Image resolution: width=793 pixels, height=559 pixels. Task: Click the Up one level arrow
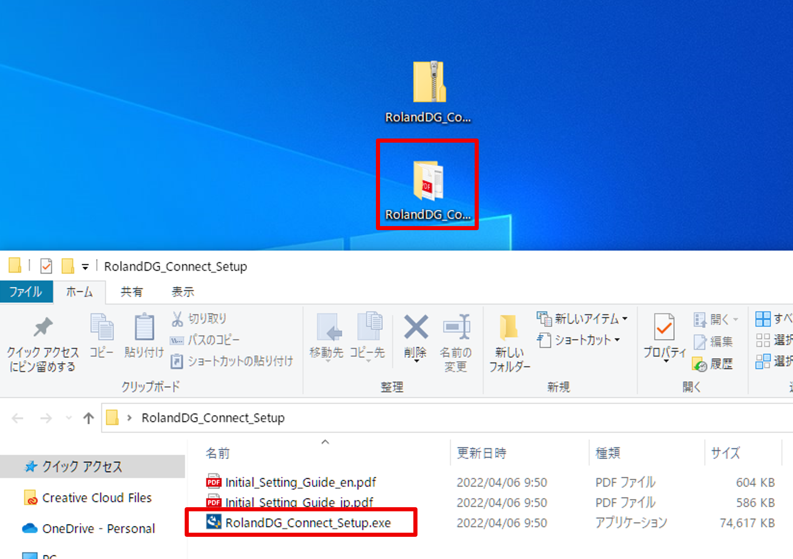(x=88, y=418)
